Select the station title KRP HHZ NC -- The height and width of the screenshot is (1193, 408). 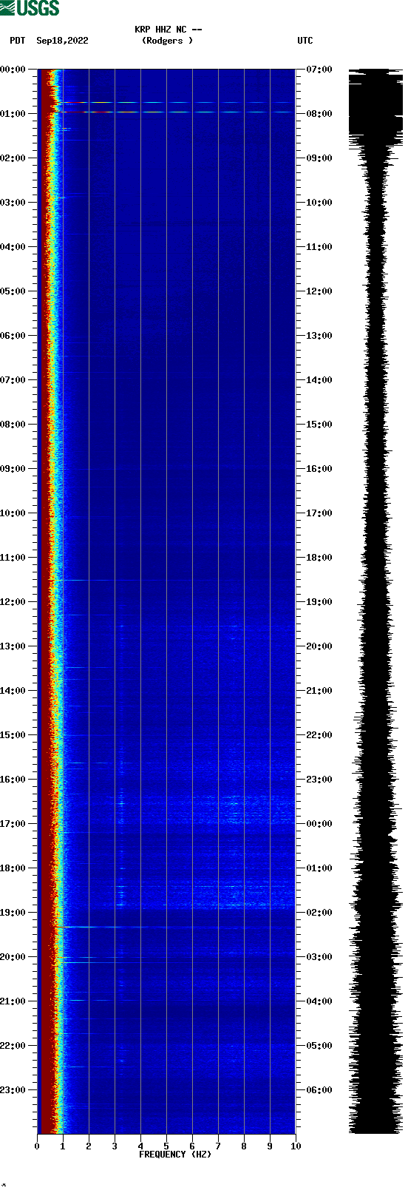(169, 30)
